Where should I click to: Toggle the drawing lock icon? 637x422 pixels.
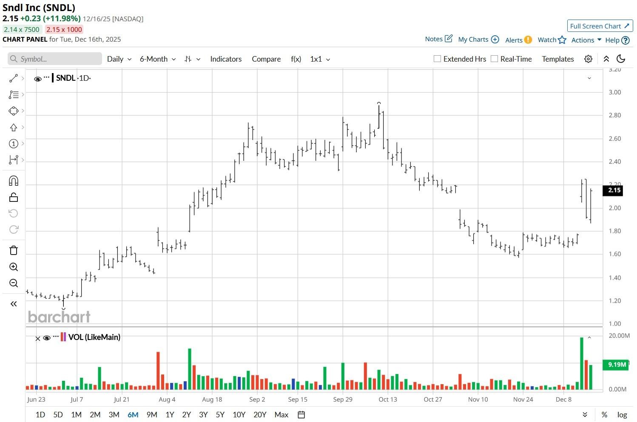(x=14, y=197)
